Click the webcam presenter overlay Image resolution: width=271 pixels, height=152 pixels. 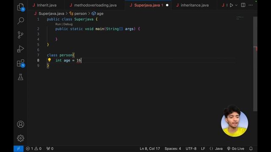[x=235, y=121]
